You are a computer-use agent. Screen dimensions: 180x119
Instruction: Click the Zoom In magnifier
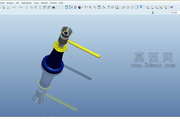click(91, 7)
